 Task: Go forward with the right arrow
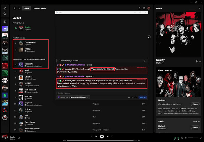pos(19,8)
